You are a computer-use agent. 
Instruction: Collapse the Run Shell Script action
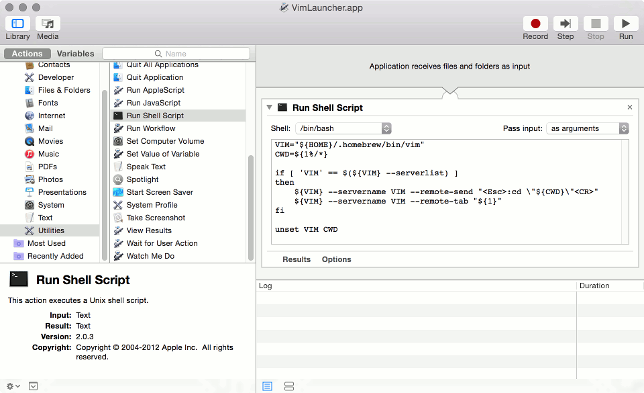(x=269, y=107)
